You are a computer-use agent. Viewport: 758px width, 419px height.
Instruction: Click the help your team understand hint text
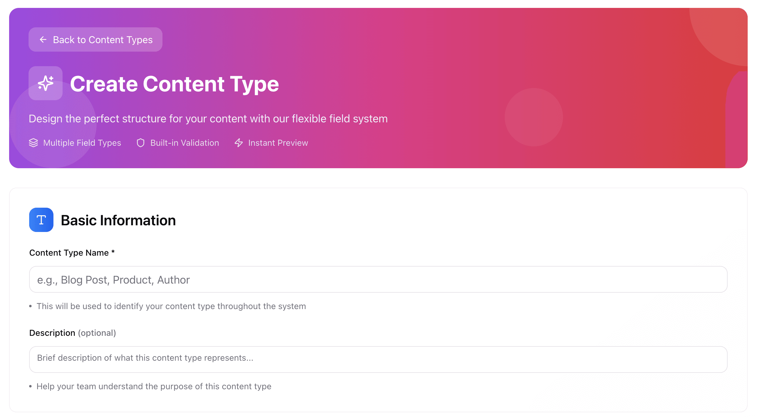(x=154, y=386)
